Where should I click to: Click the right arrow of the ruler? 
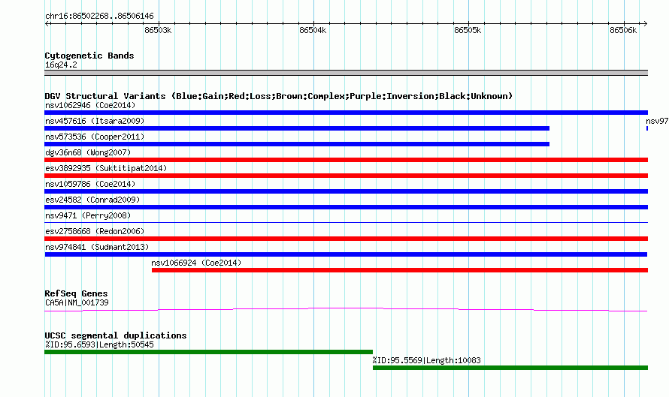(646, 23)
